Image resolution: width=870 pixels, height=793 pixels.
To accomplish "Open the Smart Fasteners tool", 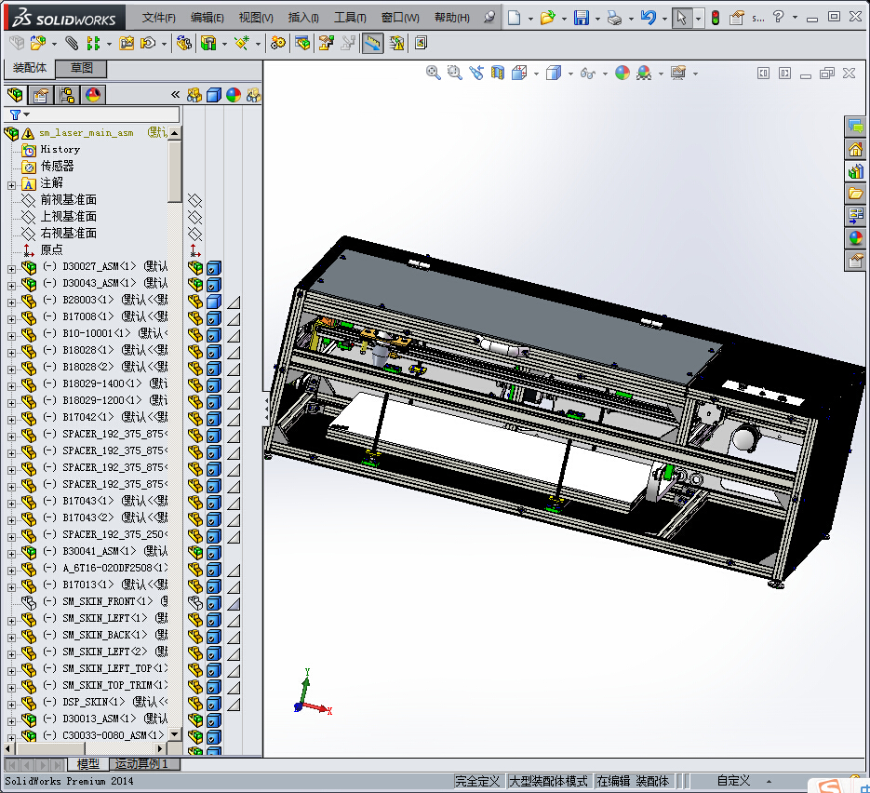I will (127, 43).
